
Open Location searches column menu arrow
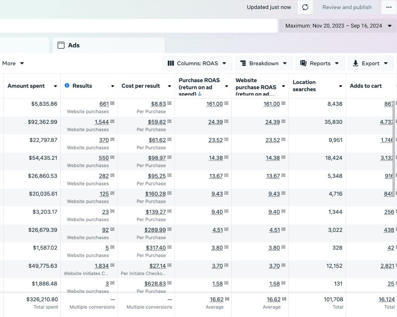click(x=341, y=86)
